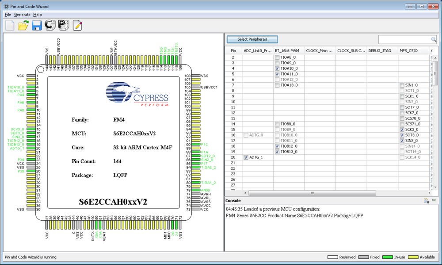Screen dimensions: 442x265
Task: Toggle the SCK3_0 checkbox
Action: tap(402, 130)
